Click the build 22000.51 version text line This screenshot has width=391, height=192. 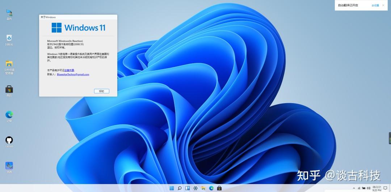click(65, 44)
